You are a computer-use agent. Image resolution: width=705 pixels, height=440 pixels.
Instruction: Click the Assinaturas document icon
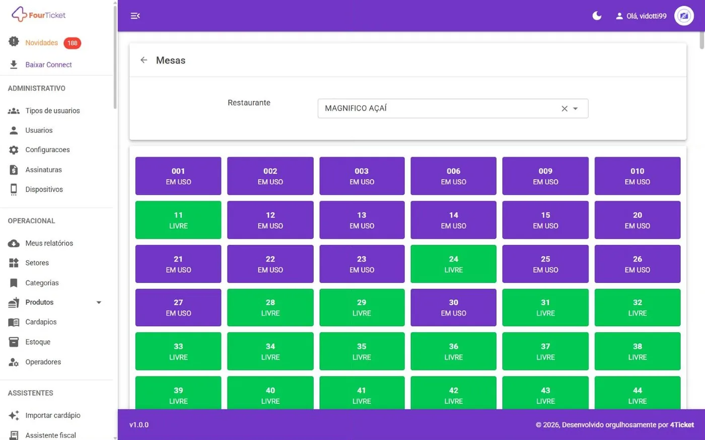[x=14, y=170]
